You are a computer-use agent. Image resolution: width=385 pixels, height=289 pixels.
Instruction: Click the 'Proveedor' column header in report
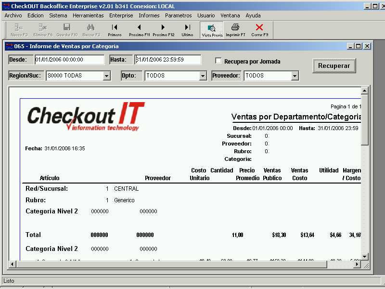pyautogui.click(x=158, y=178)
